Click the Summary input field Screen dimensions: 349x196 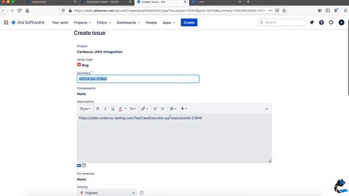click(x=138, y=79)
